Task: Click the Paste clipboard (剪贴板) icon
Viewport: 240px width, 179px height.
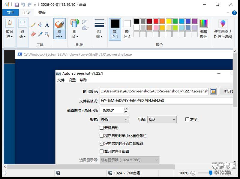Action: (x=10, y=23)
